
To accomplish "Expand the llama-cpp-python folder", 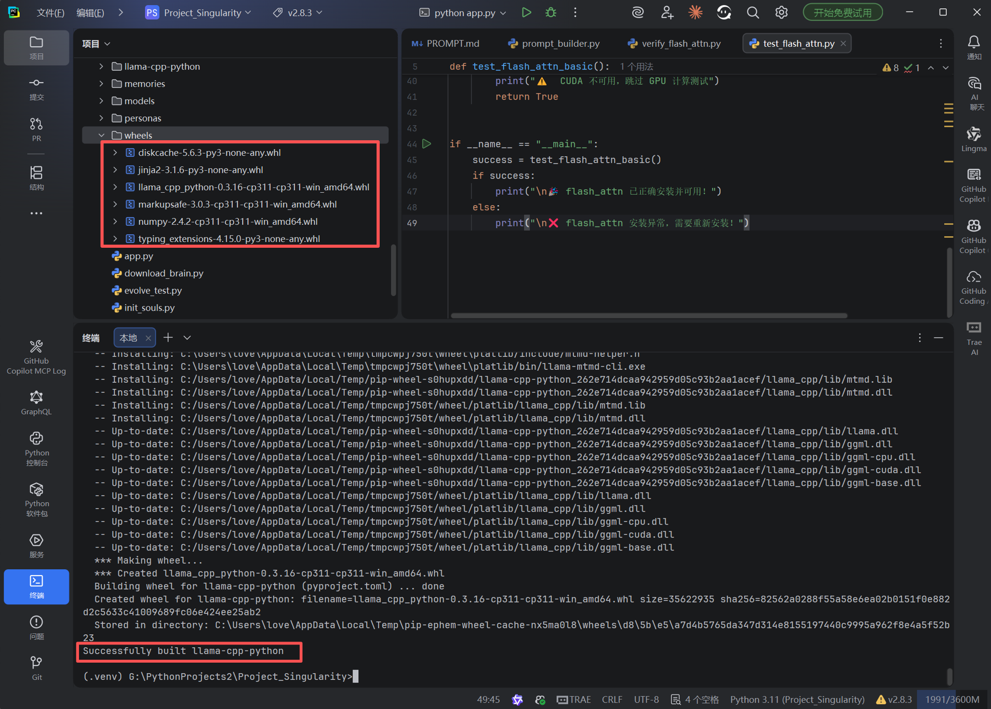I will coord(101,66).
